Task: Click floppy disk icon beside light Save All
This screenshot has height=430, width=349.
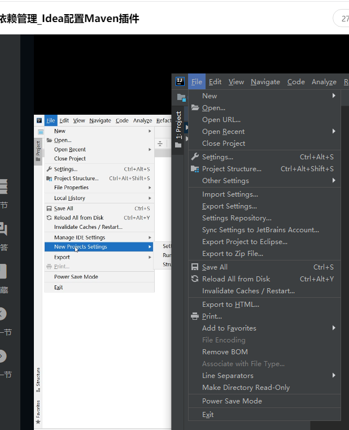Action: (x=49, y=209)
